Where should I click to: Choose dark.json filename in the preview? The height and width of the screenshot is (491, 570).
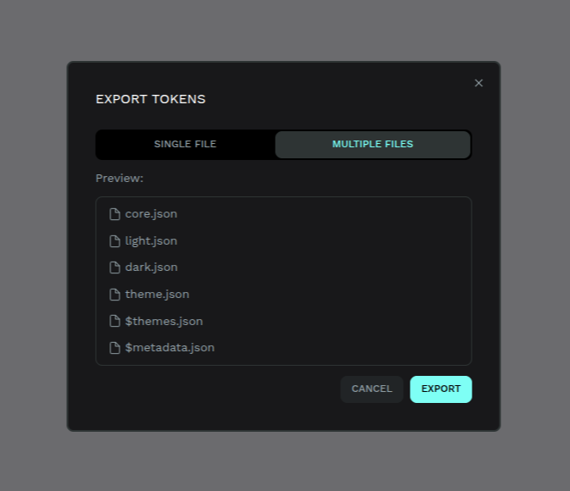point(151,268)
